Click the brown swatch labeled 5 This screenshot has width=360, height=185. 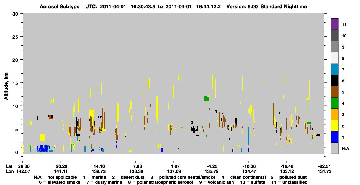pyautogui.click(x=335, y=92)
